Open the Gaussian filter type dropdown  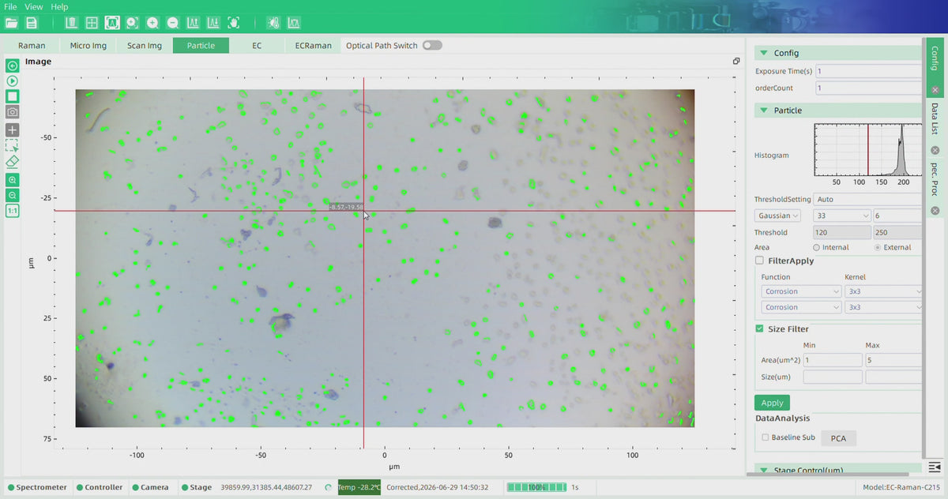(x=777, y=216)
